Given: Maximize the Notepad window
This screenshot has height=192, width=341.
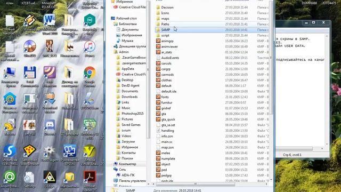Looking at the screenshot, I should tap(314, 22).
